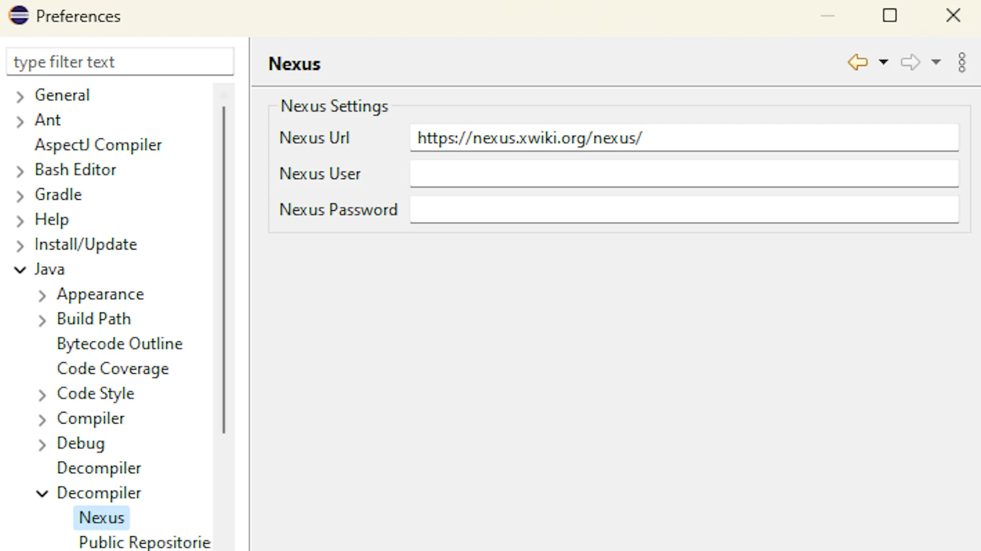Select General in the preferences tree
Image resolution: width=981 pixels, height=551 pixels.
(x=62, y=95)
